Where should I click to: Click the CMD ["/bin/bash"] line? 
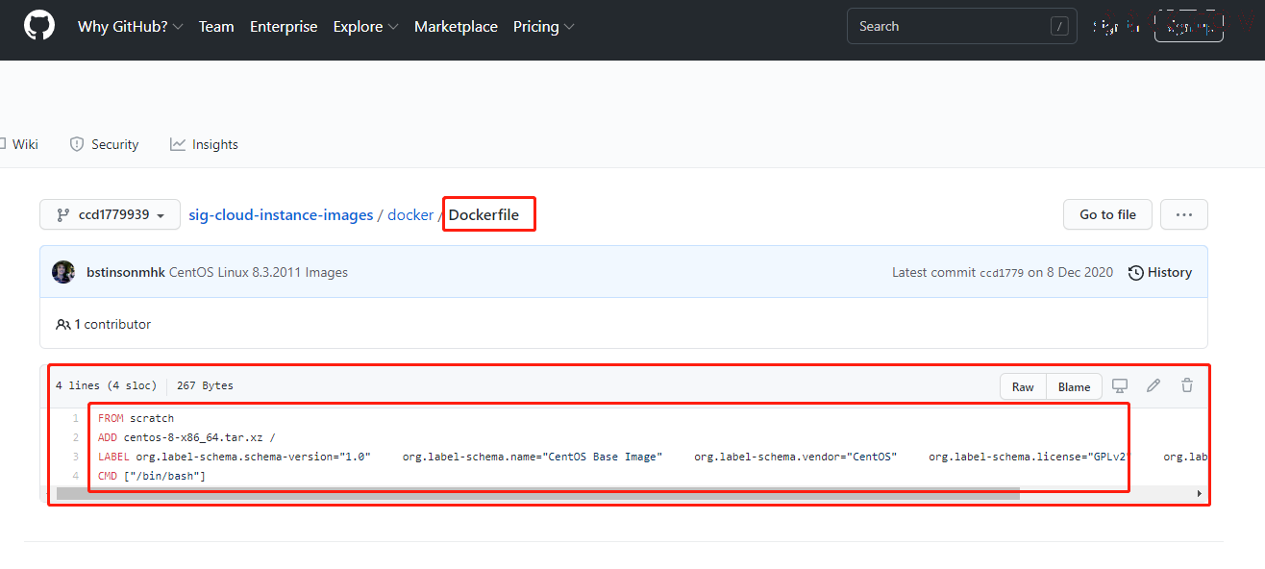152,476
